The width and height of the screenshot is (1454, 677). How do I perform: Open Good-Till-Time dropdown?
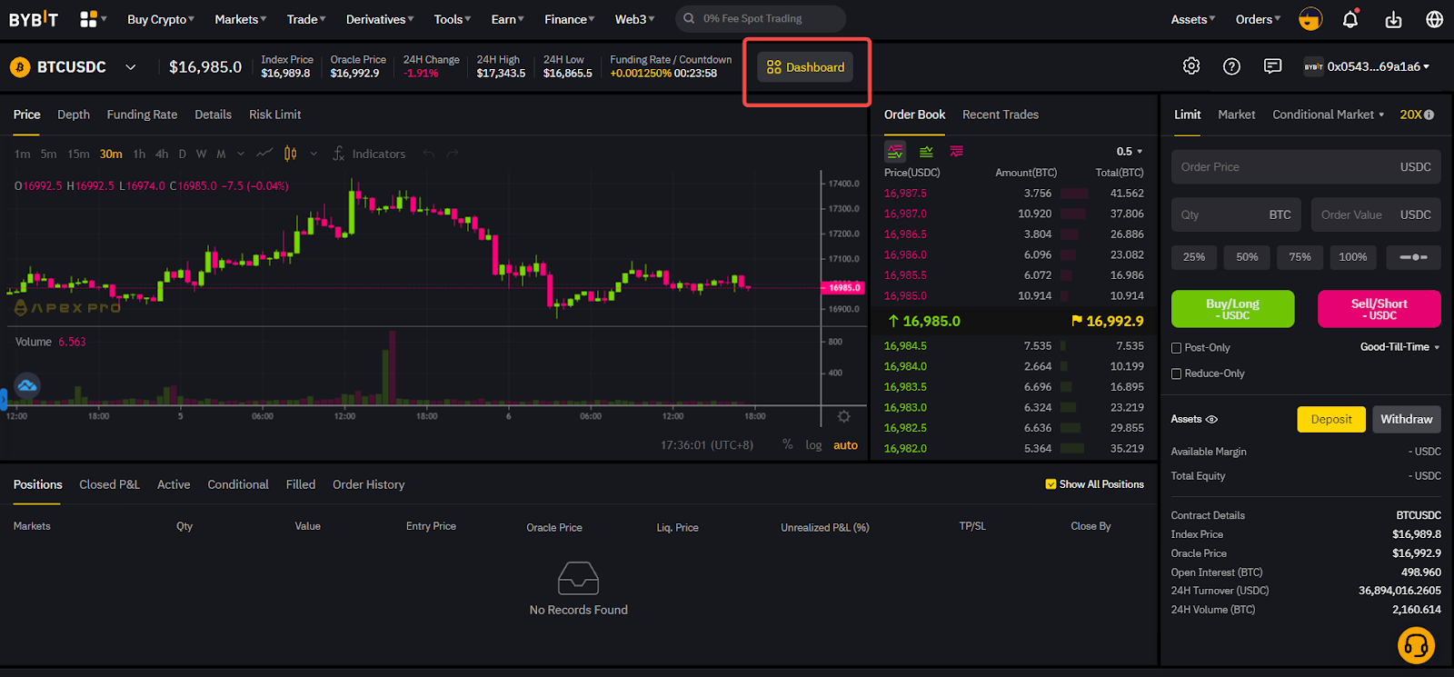pos(1399,347)
